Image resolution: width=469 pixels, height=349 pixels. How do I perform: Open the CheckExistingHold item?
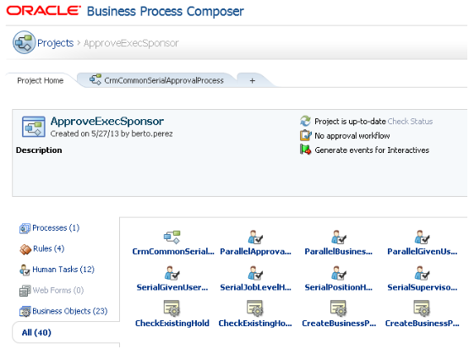tap(172, 324)
